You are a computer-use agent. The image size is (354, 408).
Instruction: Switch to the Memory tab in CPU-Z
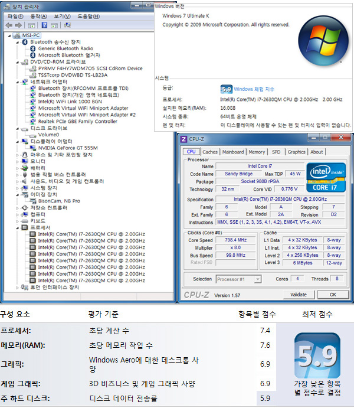point(257,152)
